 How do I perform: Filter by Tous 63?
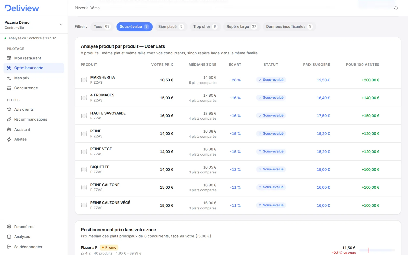102,27
